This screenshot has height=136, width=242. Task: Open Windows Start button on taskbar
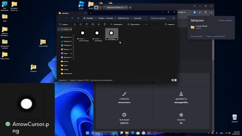87,133
